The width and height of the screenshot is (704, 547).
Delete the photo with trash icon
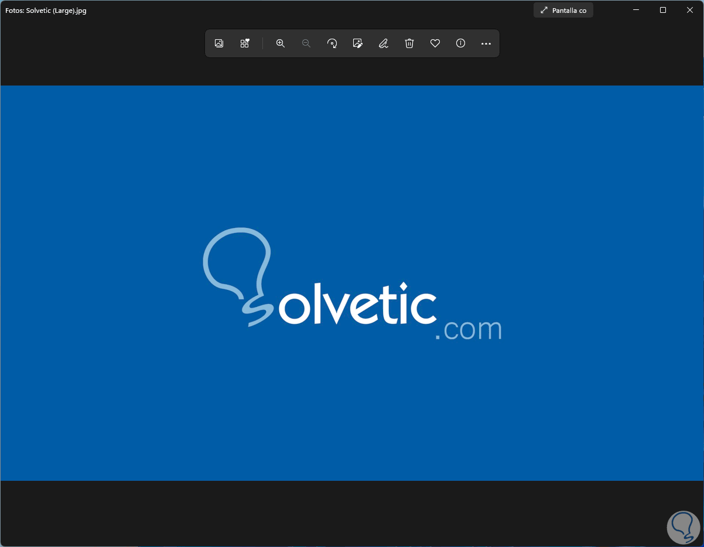click(x=409, y=43)
